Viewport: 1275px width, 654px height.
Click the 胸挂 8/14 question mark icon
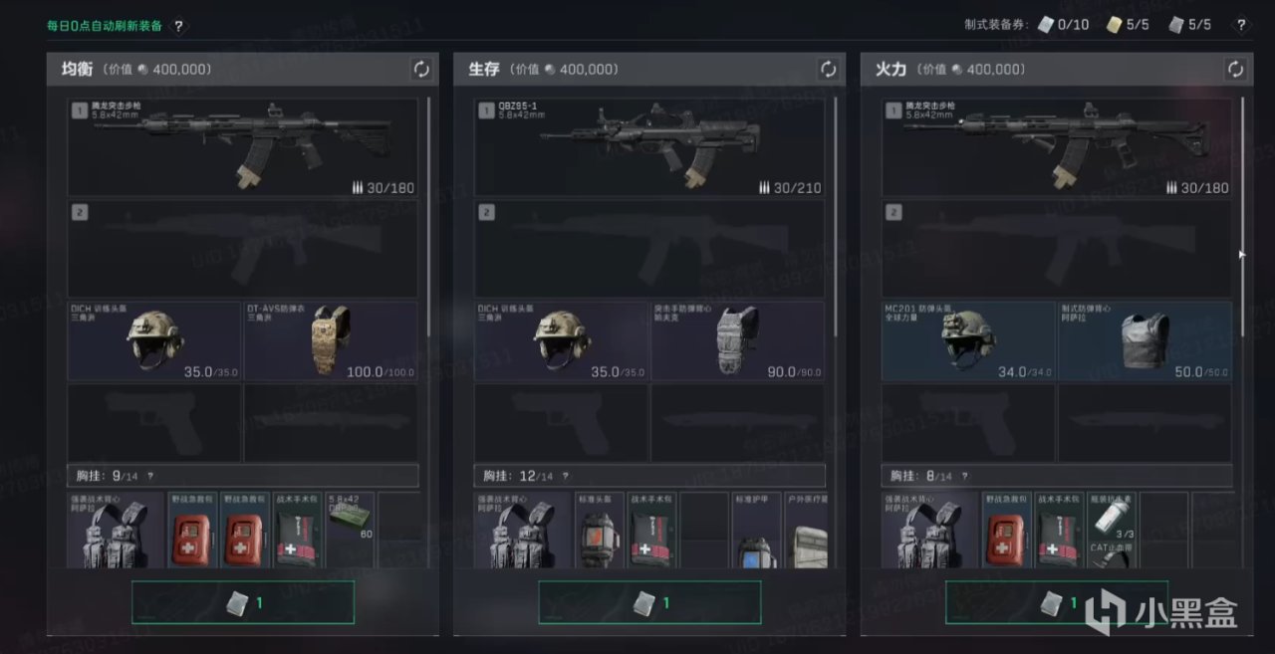[963, 476]
